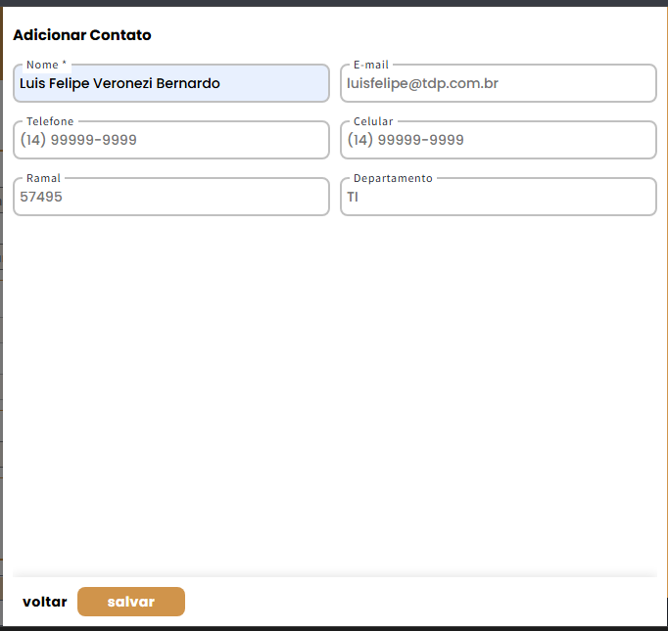This screenshot has width=668, height=631.
Task: Click the salvar button
Action: coord(131,602)
